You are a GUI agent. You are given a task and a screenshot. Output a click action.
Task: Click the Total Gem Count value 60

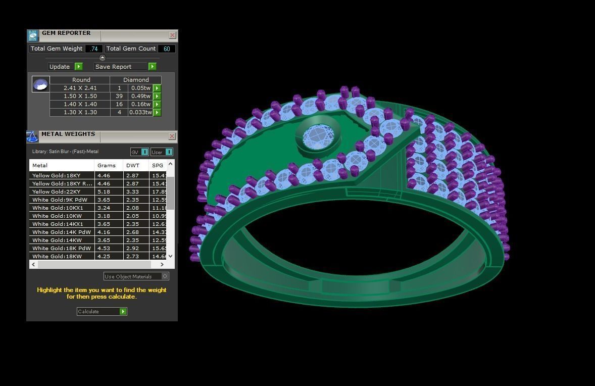[x=167, y=49]
